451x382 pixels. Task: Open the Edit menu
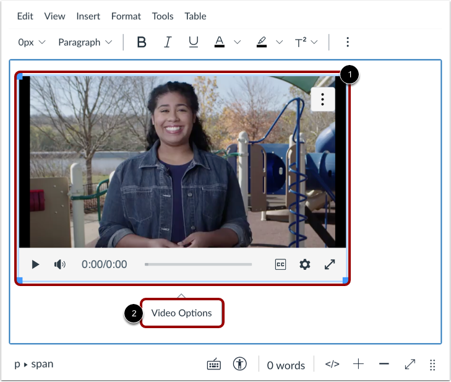[x=25, y=16]
